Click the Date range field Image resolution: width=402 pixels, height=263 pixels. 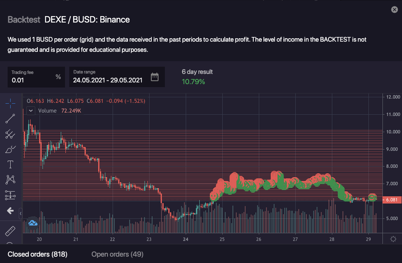point(108,80)
